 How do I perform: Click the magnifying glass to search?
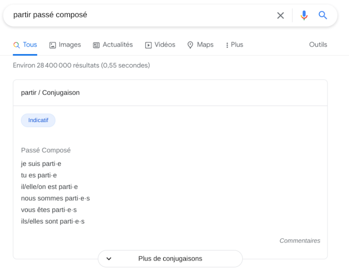coord(323,15)
